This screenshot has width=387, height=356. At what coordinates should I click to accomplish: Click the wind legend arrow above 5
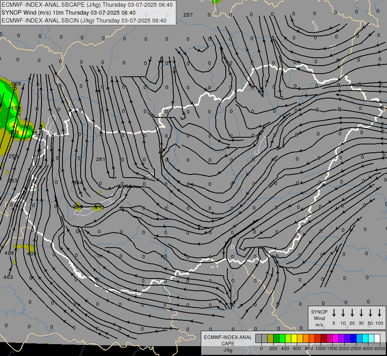334,313
